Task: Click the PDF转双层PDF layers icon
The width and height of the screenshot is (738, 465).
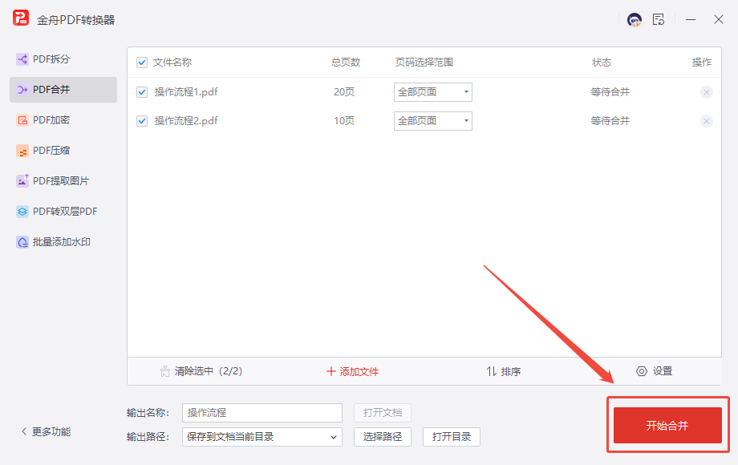Action: 22,212
